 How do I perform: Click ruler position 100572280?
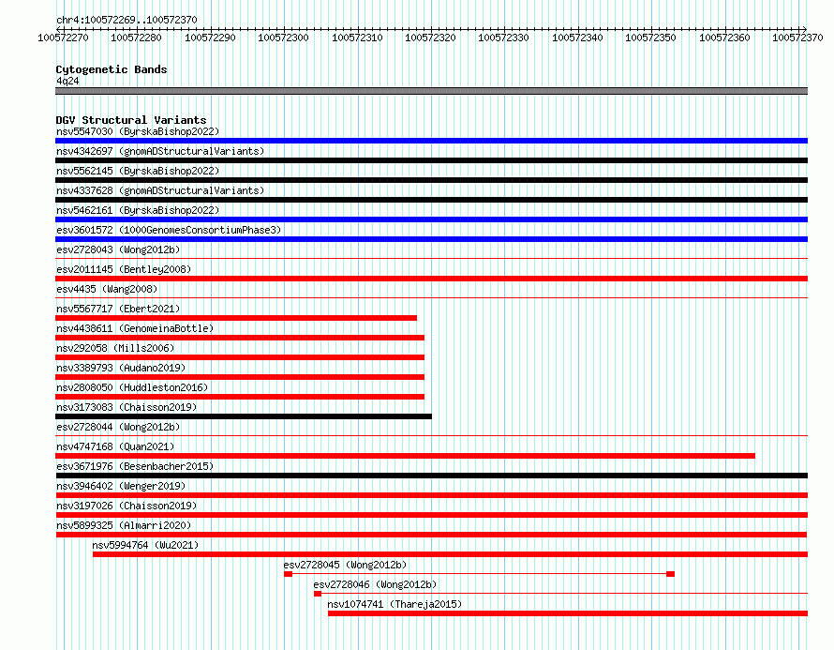[x=136, y=38]
